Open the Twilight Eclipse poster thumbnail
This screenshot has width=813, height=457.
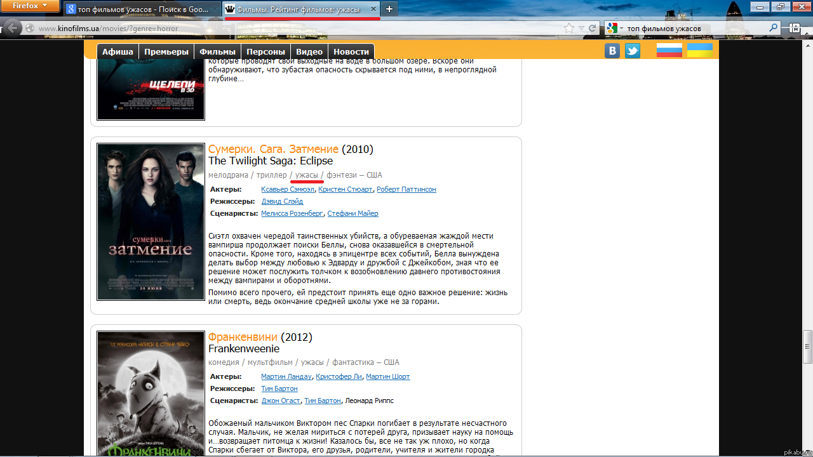[151, 222]
